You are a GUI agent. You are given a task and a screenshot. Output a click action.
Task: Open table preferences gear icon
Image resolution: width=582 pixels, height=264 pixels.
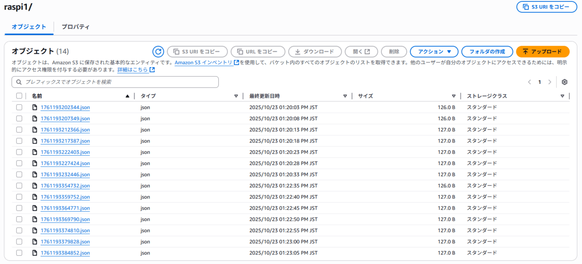click(564, 82)
